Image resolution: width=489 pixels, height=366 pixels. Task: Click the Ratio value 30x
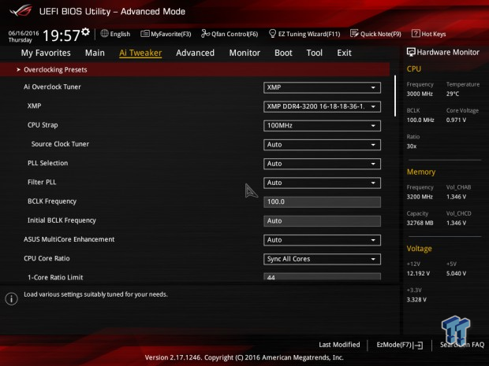coord(412,146)
